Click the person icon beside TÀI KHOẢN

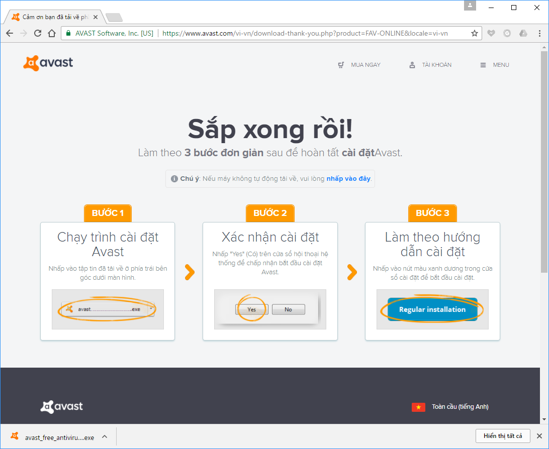point(412,65)
